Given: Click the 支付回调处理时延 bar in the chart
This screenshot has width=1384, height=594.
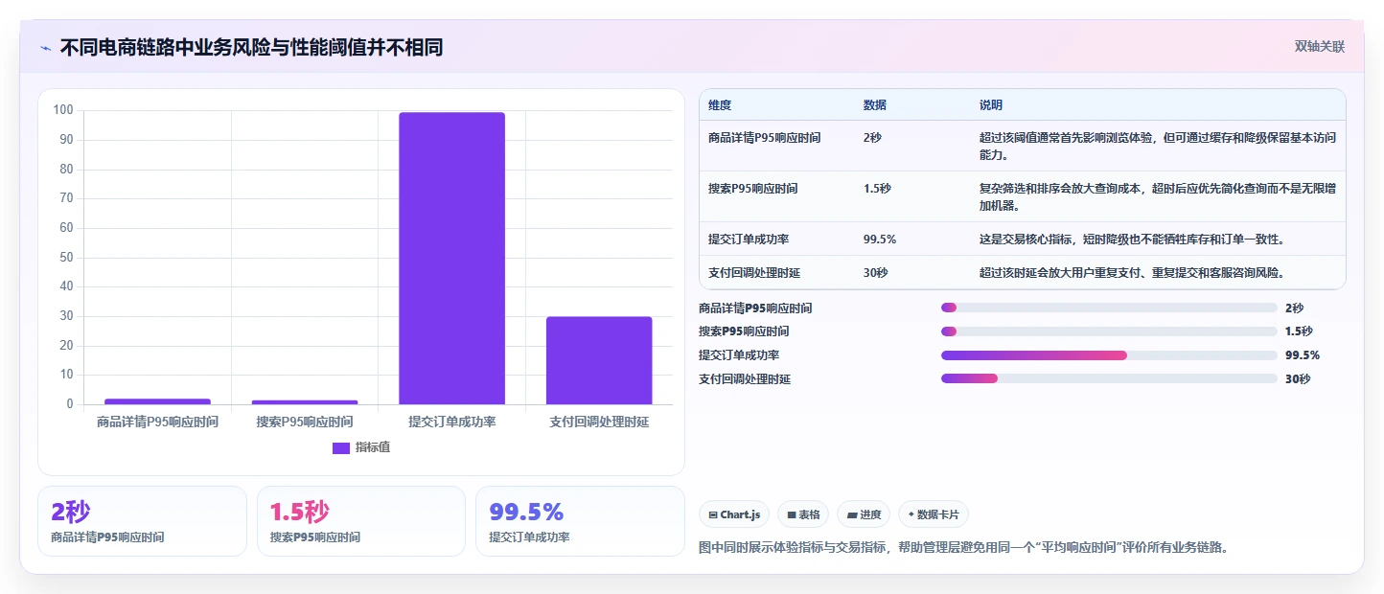Looking at the screenshot, I should coord(599,360).
